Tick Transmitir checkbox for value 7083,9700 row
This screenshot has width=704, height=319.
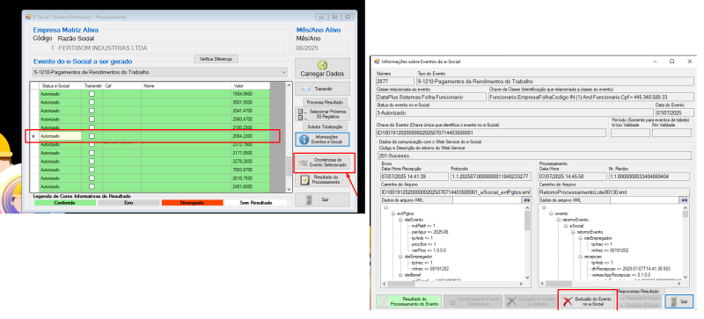[92, 170]
